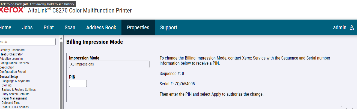Open the Jobs tab

[x=27, y=27]
